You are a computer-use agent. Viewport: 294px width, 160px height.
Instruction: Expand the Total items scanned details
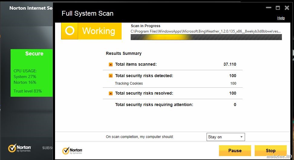tap(111, 64)
